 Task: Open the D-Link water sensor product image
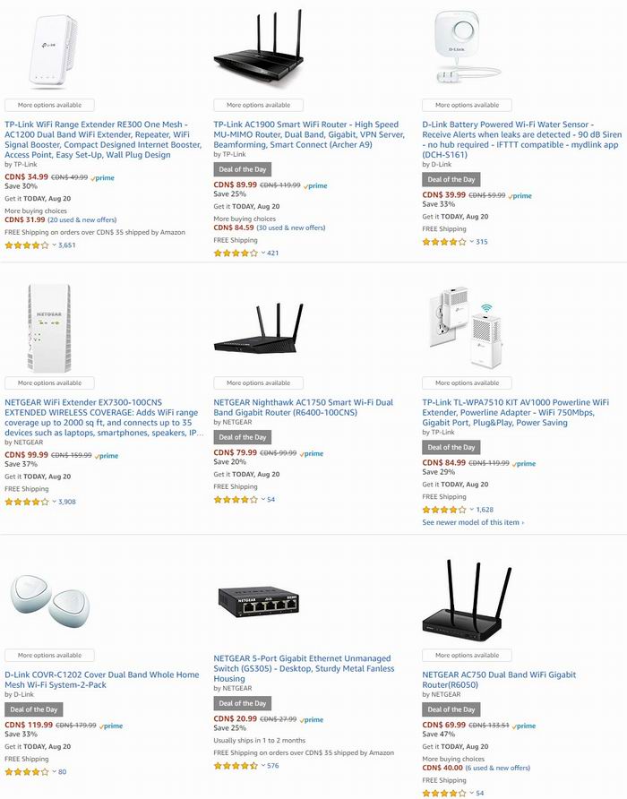coord(463,47)
